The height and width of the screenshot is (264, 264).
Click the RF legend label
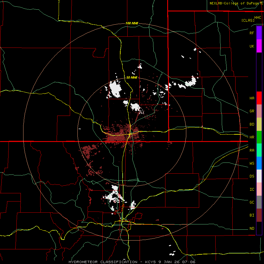pyautogui.click(x=252, y=33)
